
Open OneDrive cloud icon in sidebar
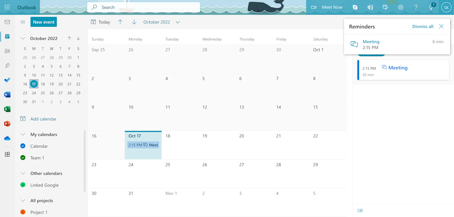click(x=7, y=138)
